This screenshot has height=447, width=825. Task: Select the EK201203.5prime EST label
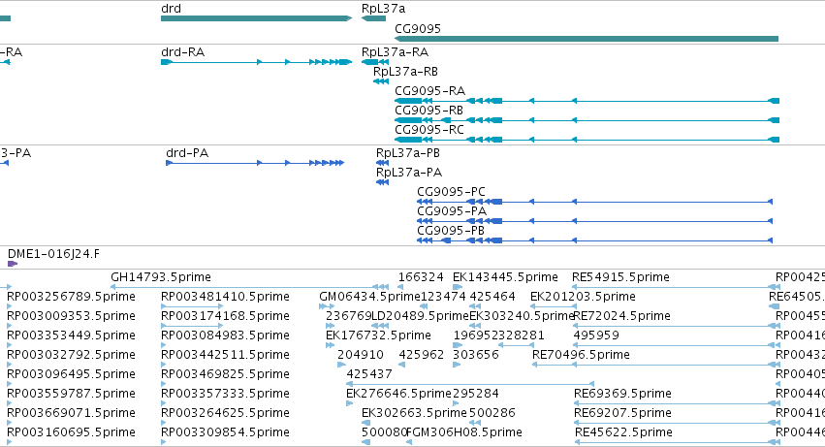point(583,297)
